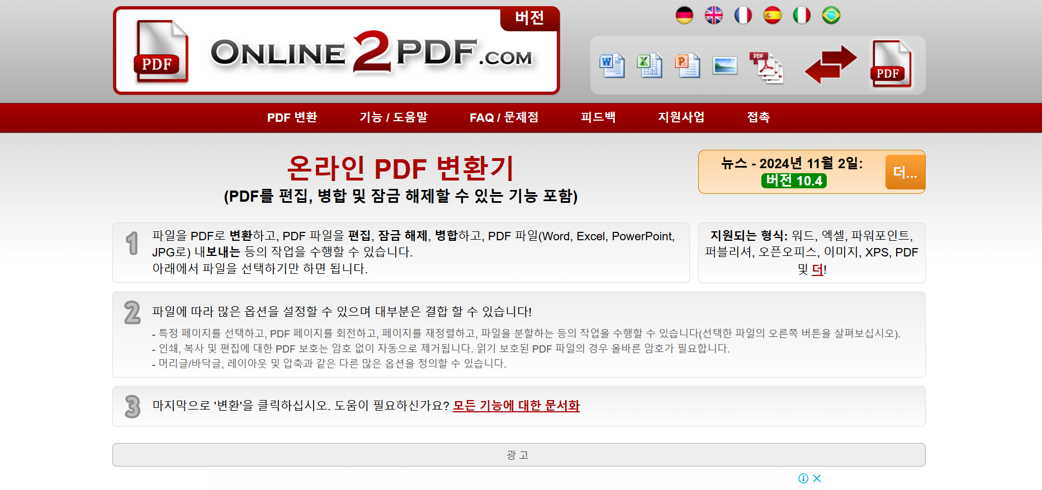Click the 뉴스 - 2024년 11월 2일 text
Viewport: 1042px width, 490px height.
click(x=792, y=163)
